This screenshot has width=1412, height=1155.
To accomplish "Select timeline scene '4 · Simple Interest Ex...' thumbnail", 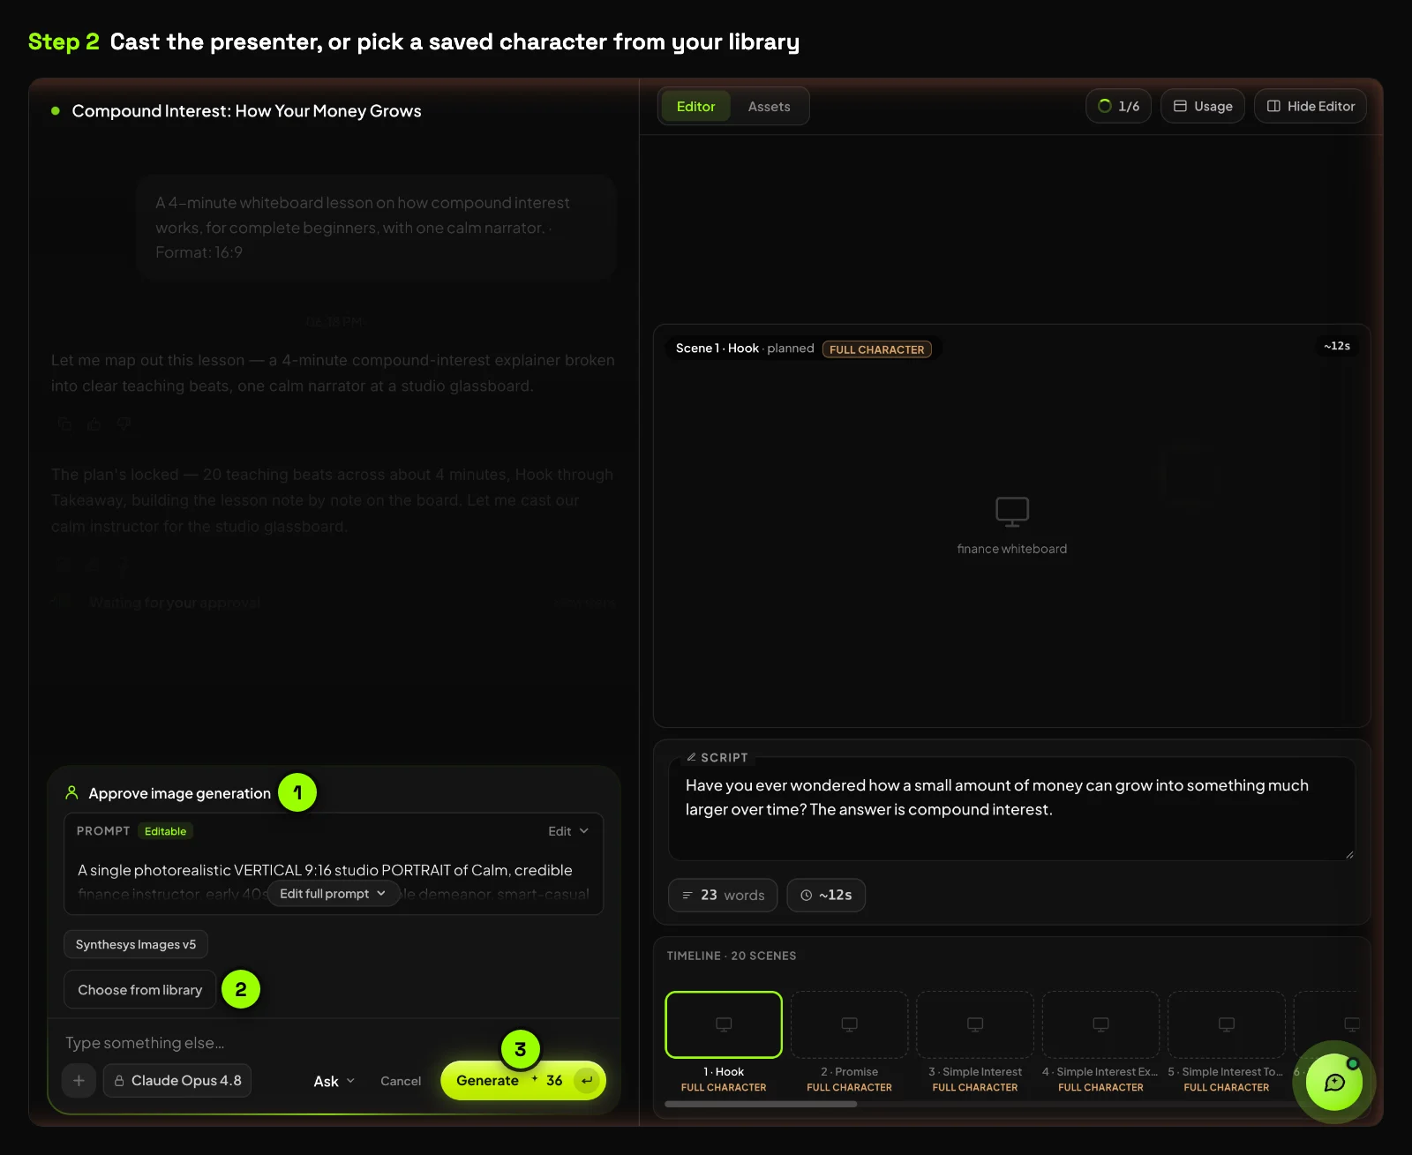I will [x=1101, y=1024].
